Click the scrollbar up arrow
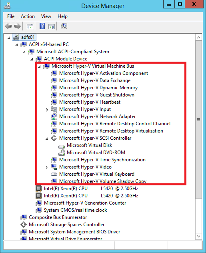Screen dimensions: 206x253 pyautogui.click(x=198, y=38)
